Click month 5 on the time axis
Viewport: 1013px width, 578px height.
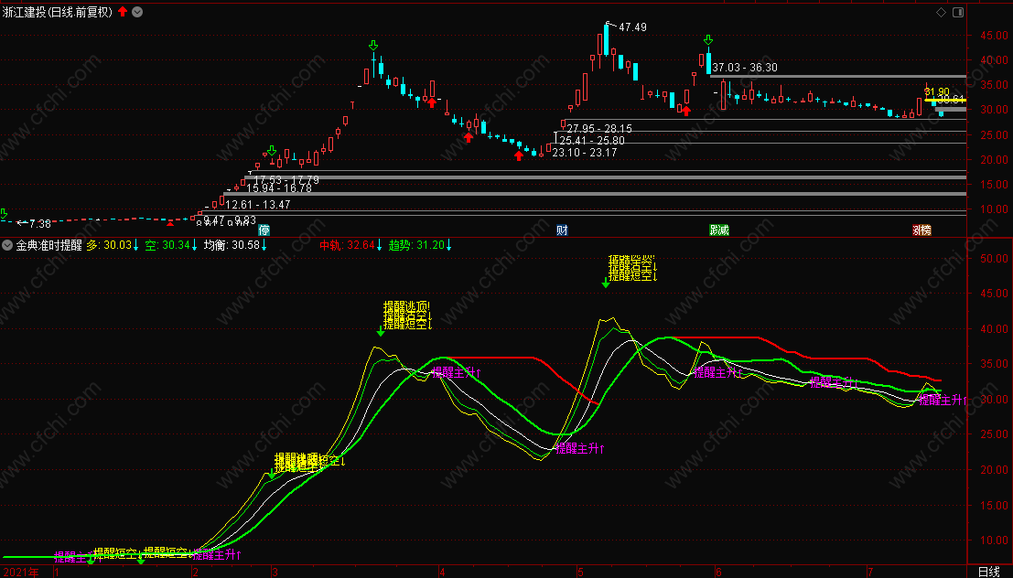(580, 573)
